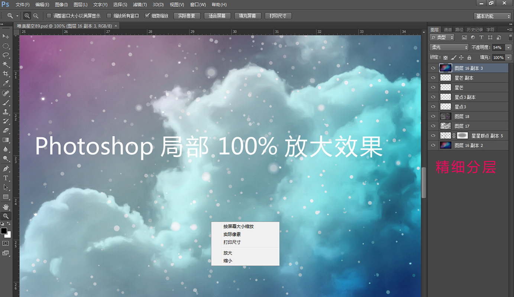Viewport: 514px width, 297px height.
Task: Swap foreground and background colors
Action: click(9, 224)
